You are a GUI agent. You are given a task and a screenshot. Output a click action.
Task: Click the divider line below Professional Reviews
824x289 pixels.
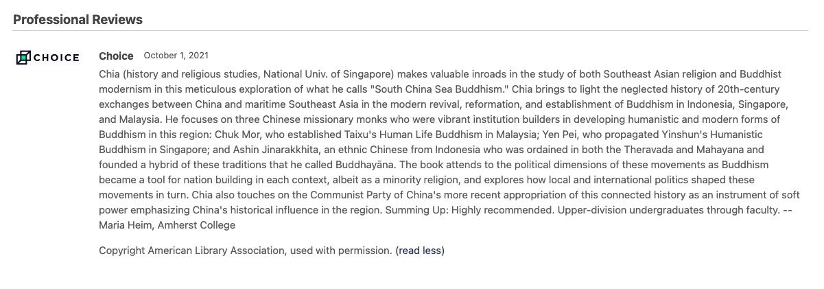tap(410, 31)
